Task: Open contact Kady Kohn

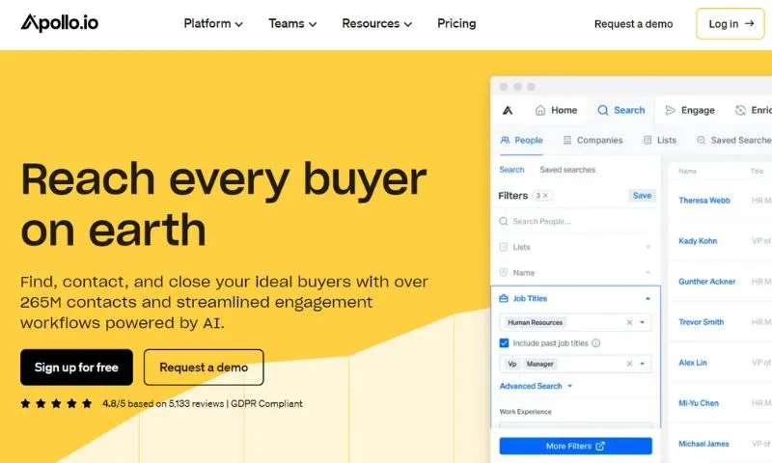Action: coord(698,241)
